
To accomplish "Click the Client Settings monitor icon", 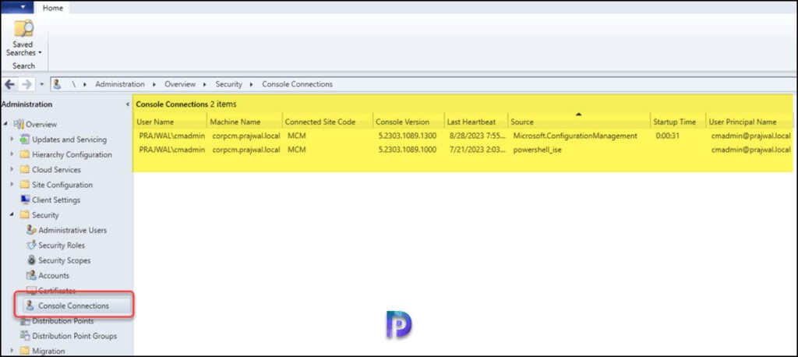I will pos(24,200).
